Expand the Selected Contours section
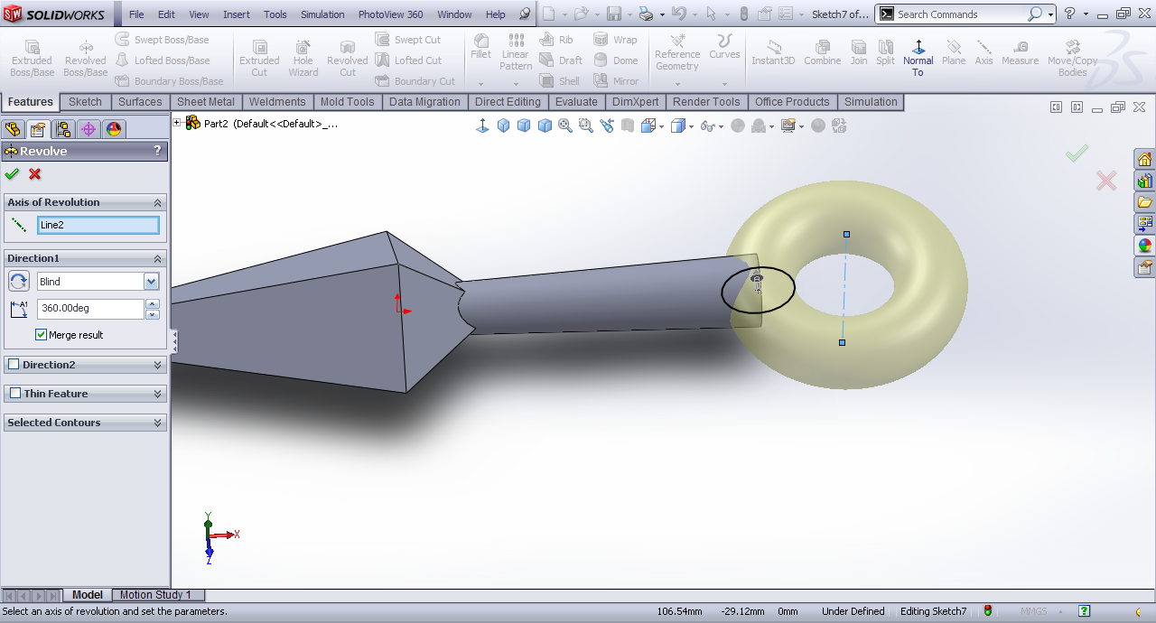The width and height of the screenshot is (1156, 623). tap(157, 423)
